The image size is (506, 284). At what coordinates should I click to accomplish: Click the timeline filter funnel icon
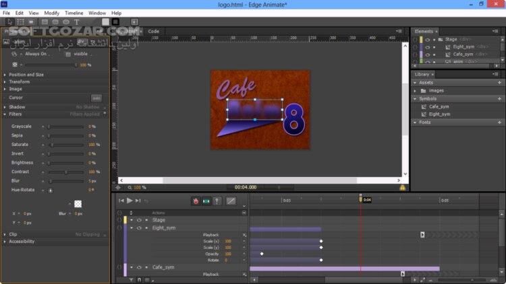[x=131, y=280]
